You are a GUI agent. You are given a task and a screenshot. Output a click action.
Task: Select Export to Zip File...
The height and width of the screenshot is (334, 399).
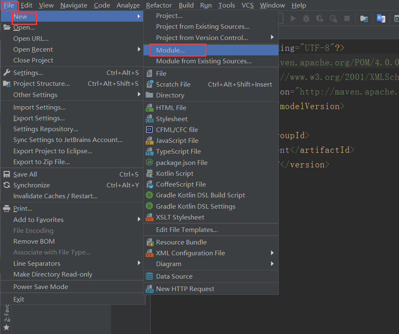[72, 162]
